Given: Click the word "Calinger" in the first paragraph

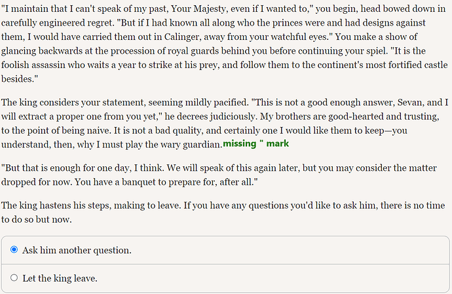Looking at the screenshot, I should coord(181,37).
